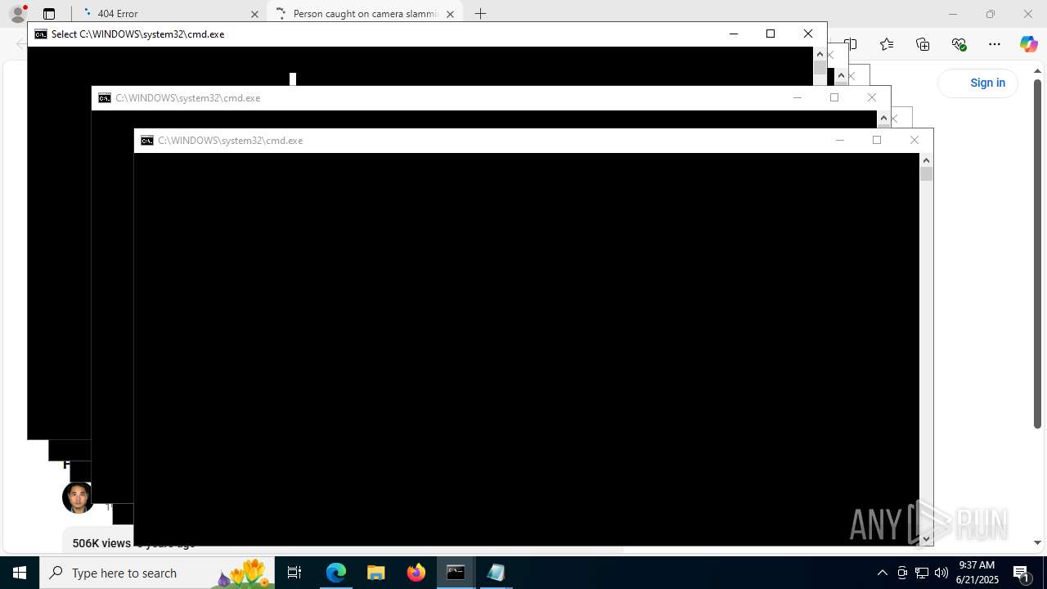Open Edge tab actions menu icon
This screenshot has height=589, width=1047.
click(x=49, y=14)
